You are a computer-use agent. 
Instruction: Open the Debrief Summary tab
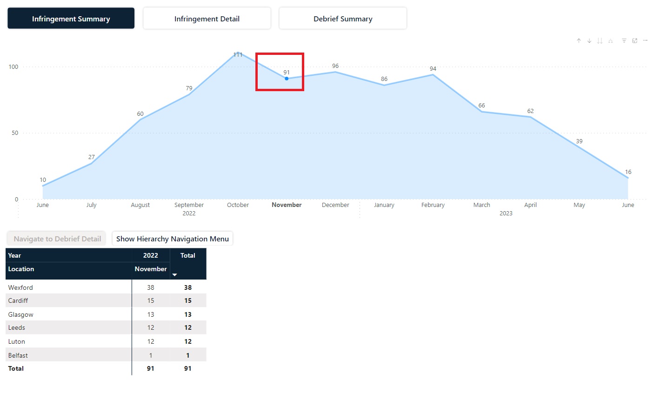click(x=343, y=19)
